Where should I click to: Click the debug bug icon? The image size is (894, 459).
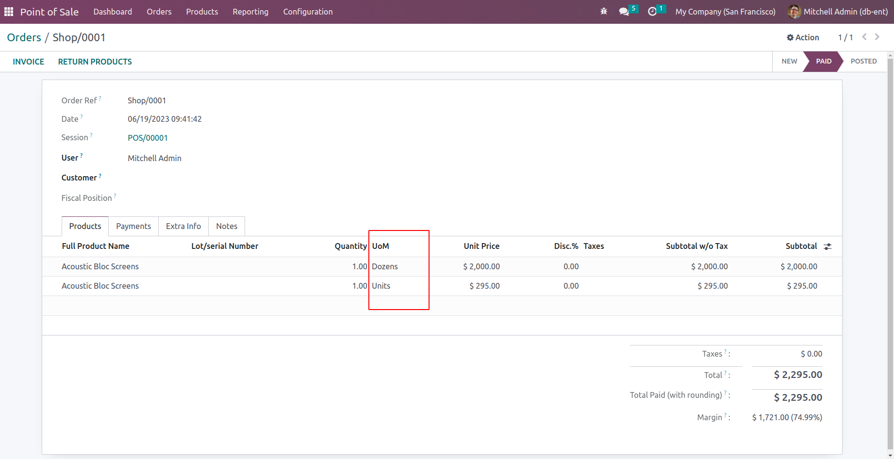(x=604, y=12)
